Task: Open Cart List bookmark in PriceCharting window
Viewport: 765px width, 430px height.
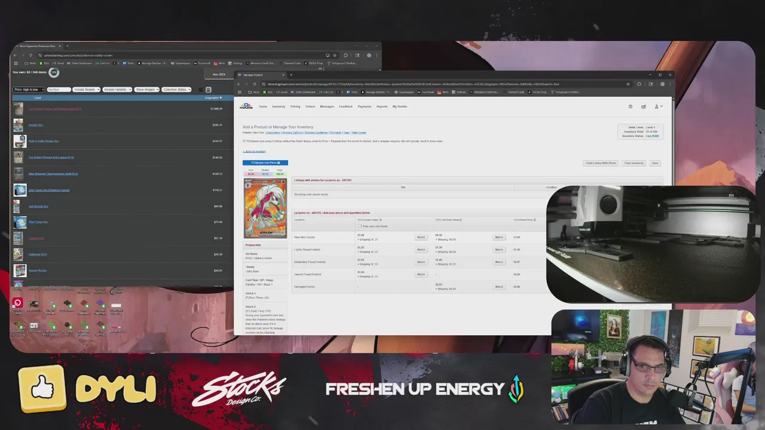Action: point(102,63)
